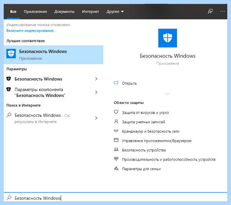Open the three-dots more options menu

coord(222,11)
